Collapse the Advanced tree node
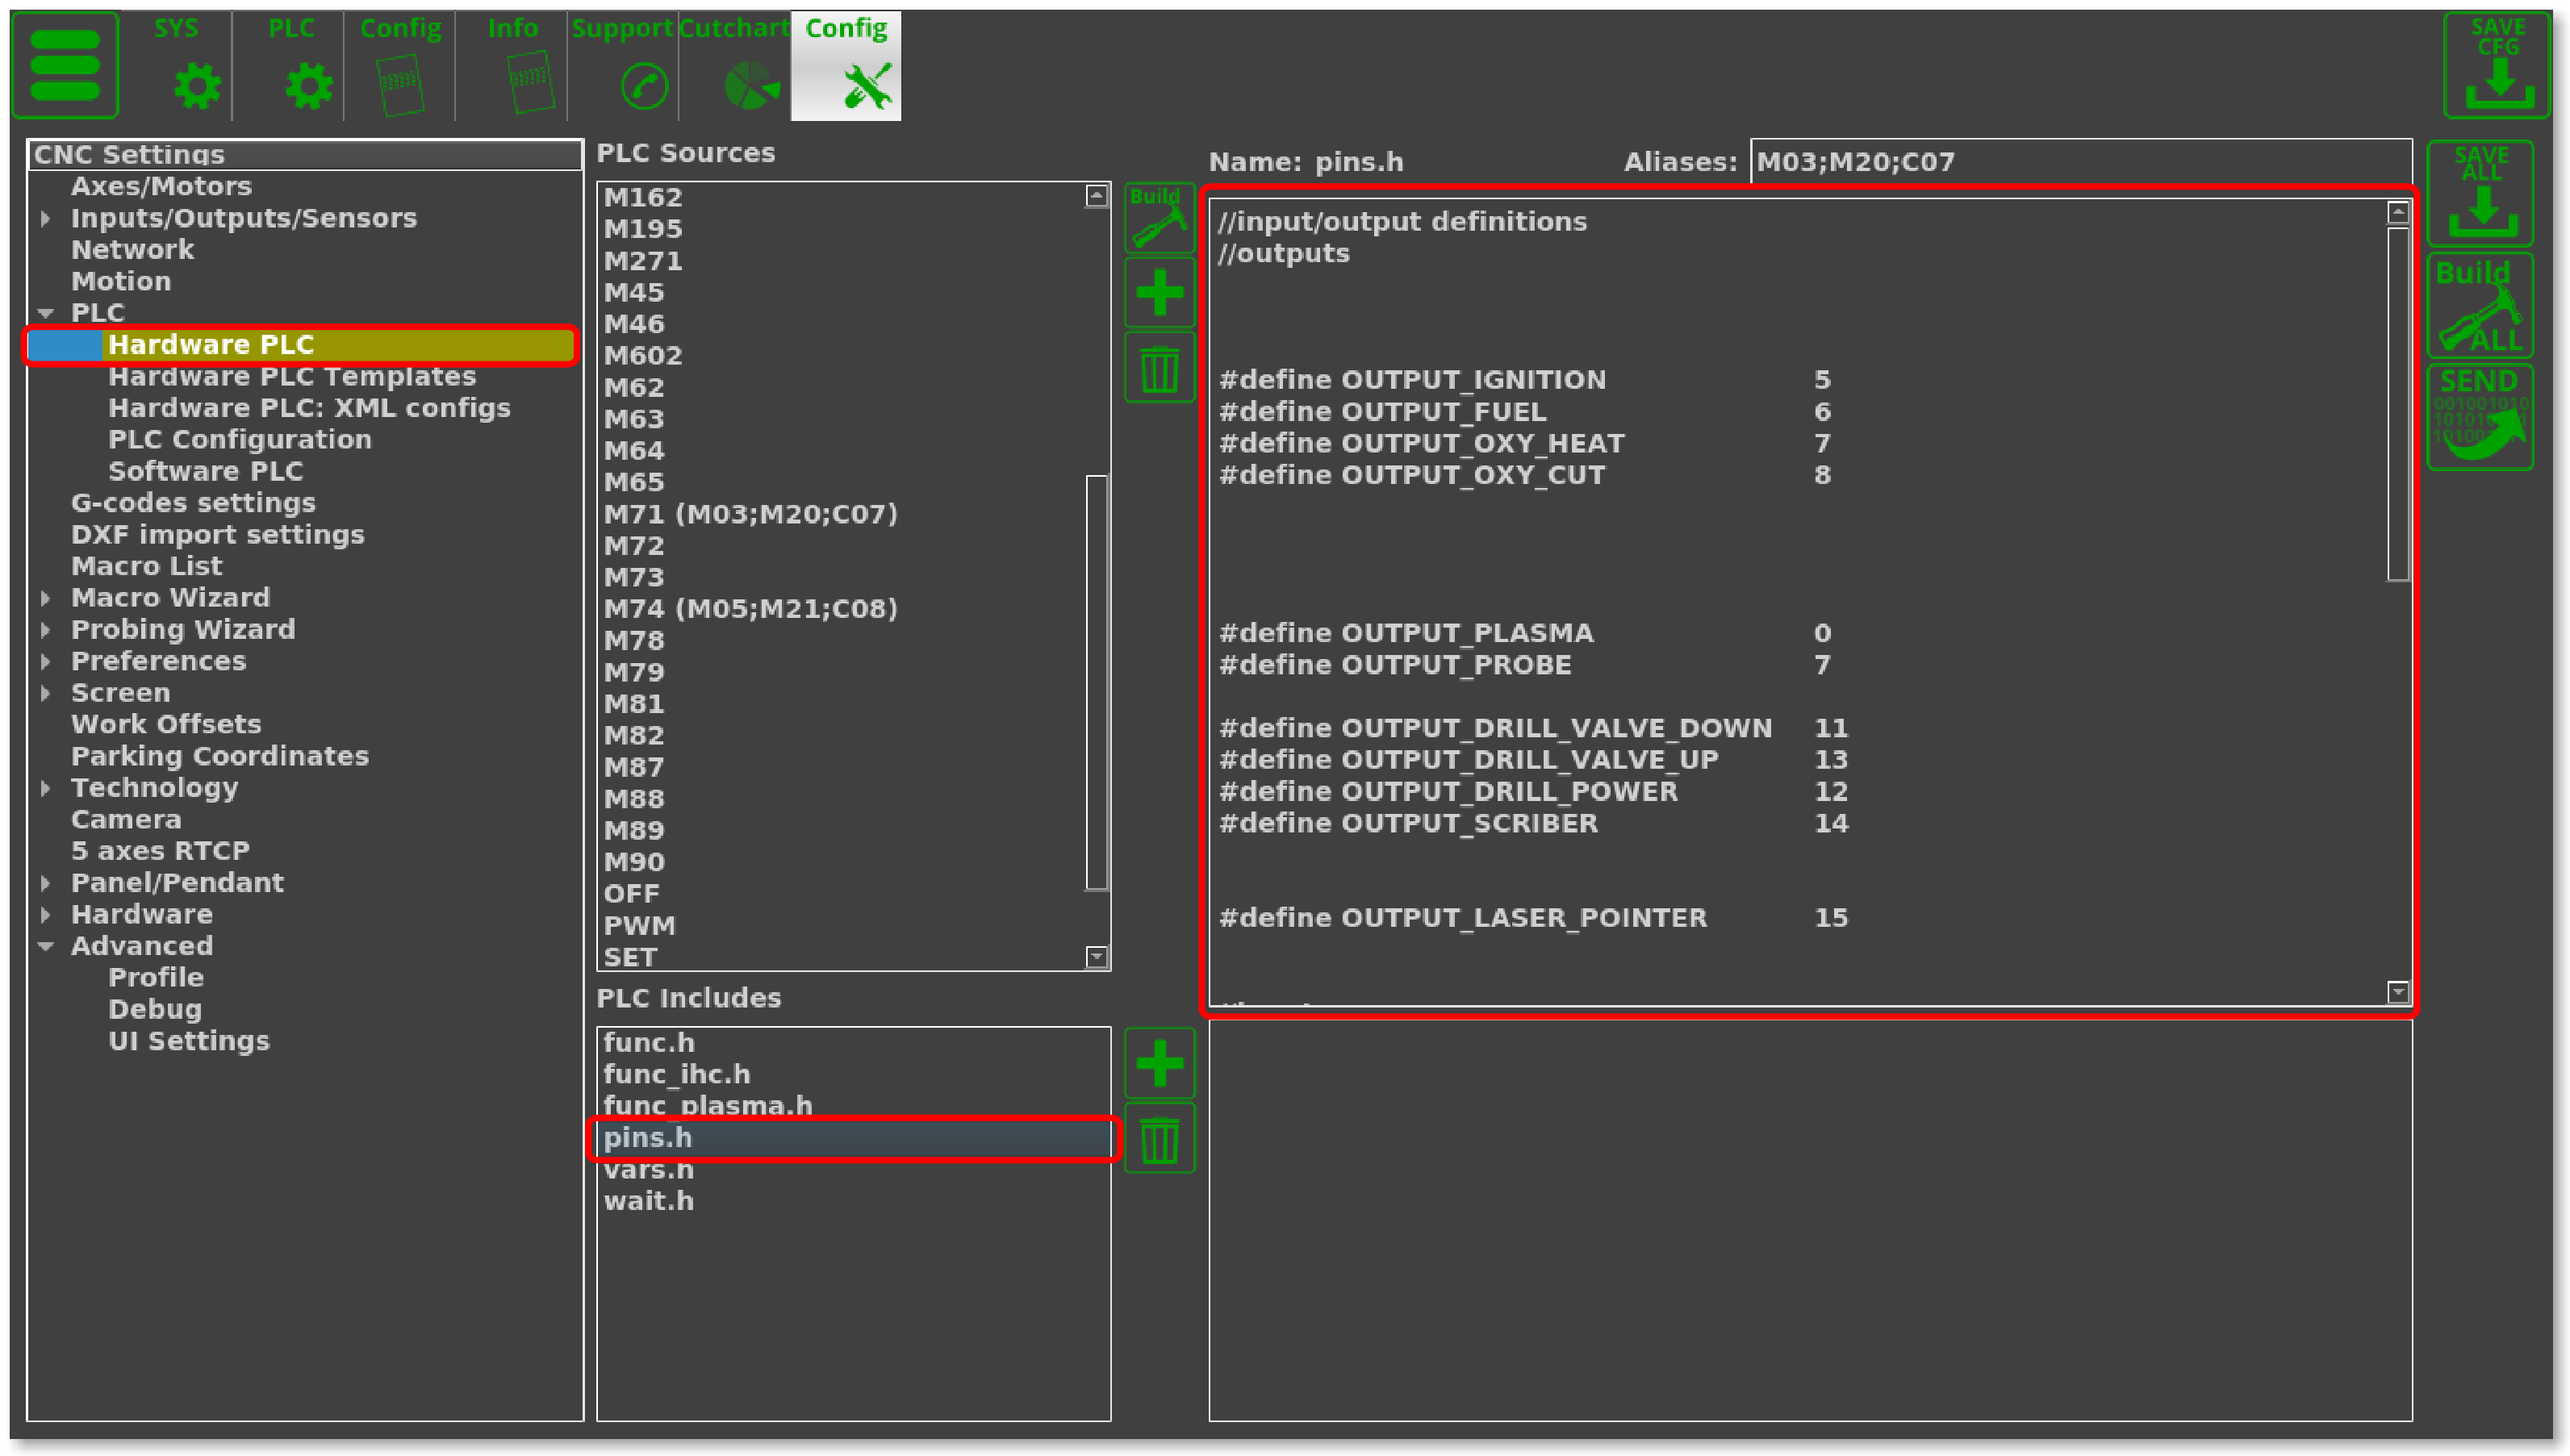Image resolution: width=2570 pixels, height=1456 pixels. coord(46,946)
